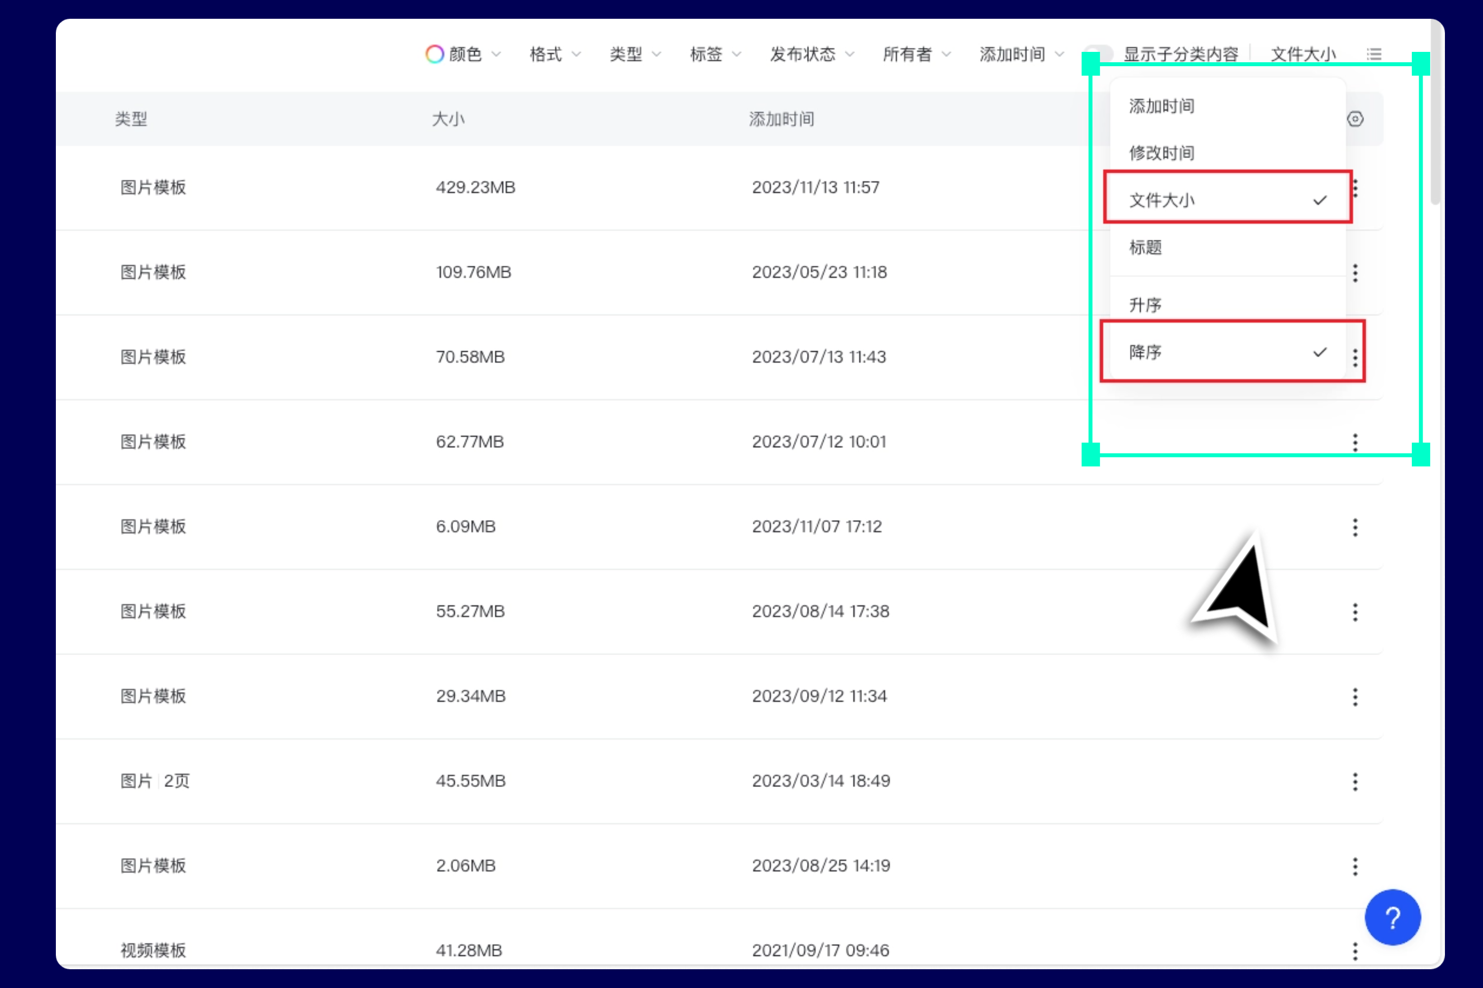
Task: Open column settings gear icon
Action: point(1355,119)
